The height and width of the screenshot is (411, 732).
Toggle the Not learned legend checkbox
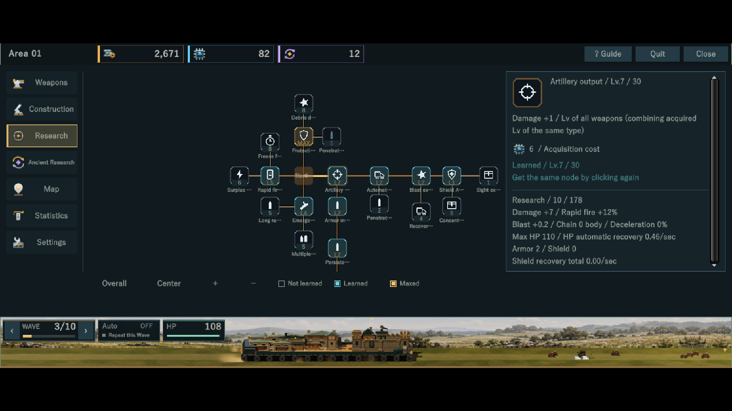click(x=281, y=284)
